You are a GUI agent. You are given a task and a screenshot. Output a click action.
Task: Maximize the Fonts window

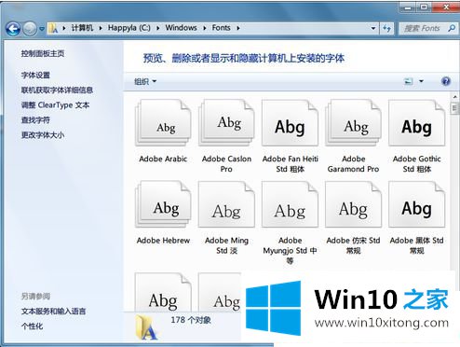coord(424,7)
